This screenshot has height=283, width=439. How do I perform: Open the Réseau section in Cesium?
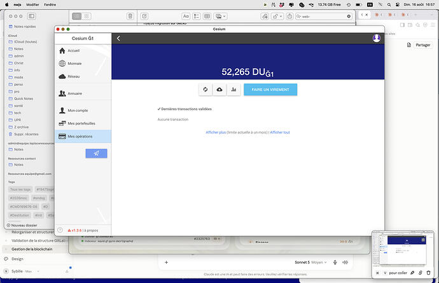(x=83, y=76)
